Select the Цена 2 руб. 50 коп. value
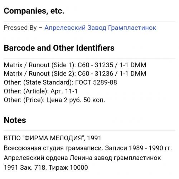 pos(76,100)
